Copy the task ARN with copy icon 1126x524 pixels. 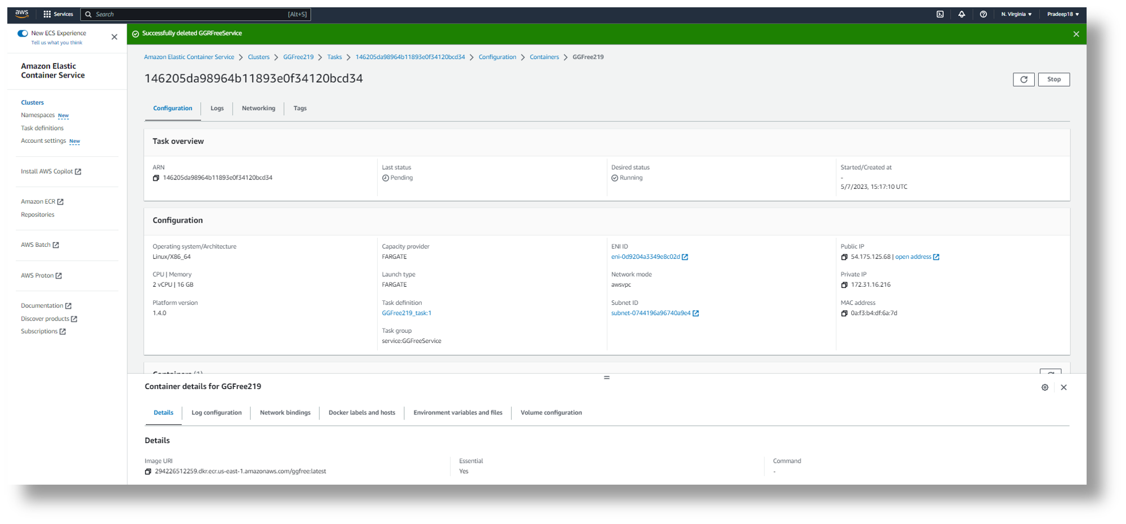(156, 178)
